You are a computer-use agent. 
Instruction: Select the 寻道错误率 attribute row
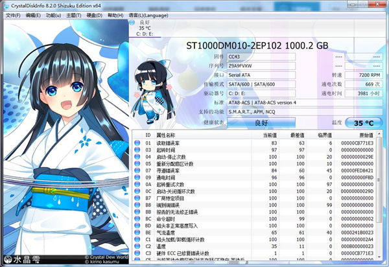[254, 170]
